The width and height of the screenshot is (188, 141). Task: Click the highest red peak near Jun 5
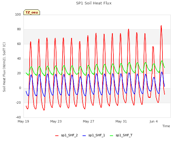pos(161,26)
